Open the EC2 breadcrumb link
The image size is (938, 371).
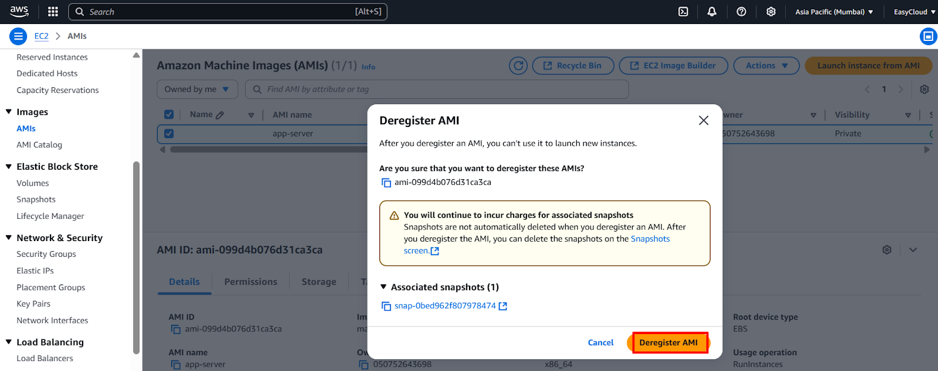click(x=41, y=36)
